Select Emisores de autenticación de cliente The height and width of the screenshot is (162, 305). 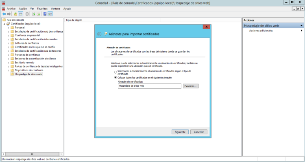(x=35, y=59)
